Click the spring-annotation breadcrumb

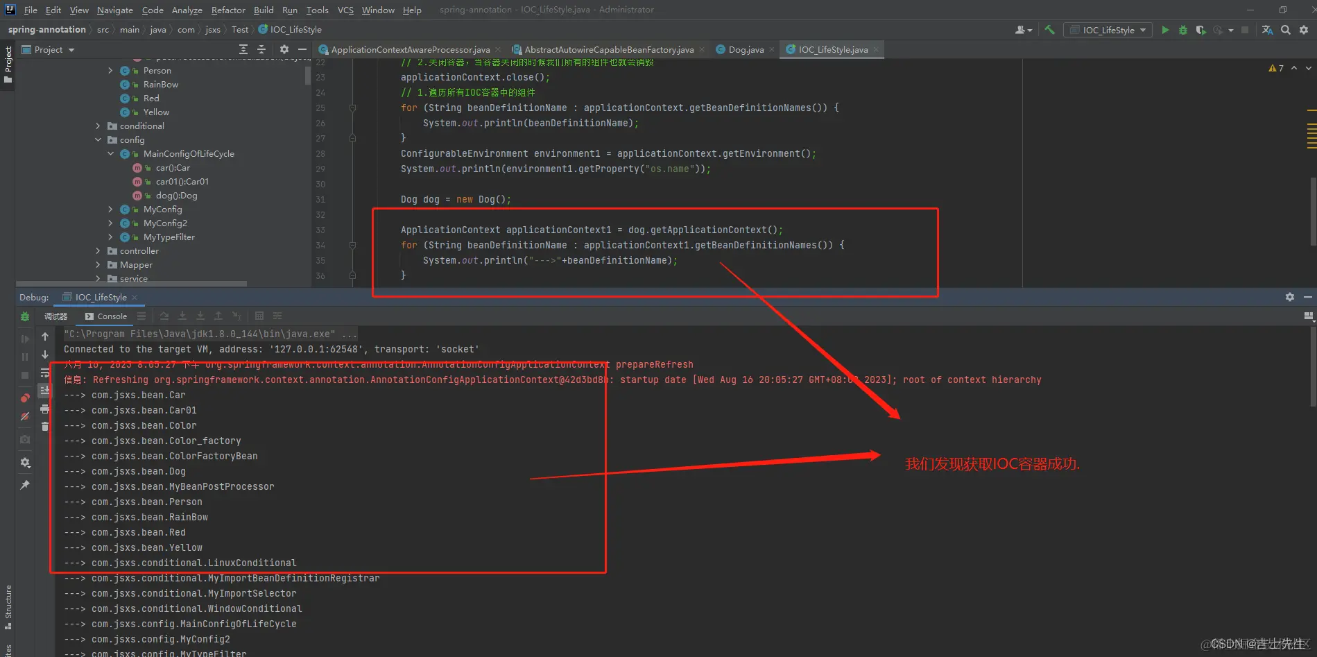tap(46, 30)
